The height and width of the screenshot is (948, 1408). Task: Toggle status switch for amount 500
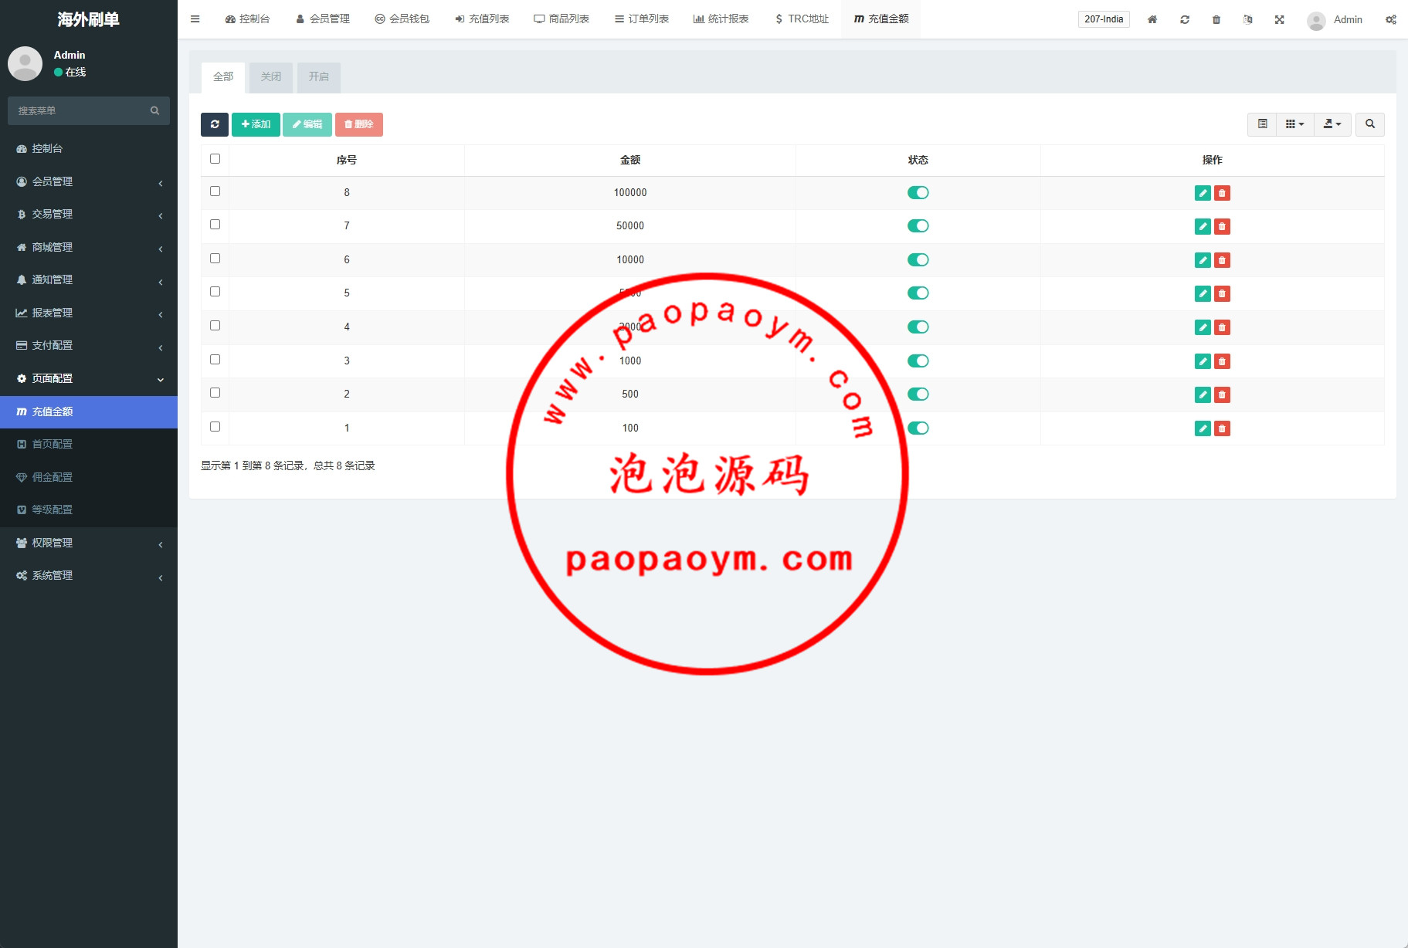[918, 394]
